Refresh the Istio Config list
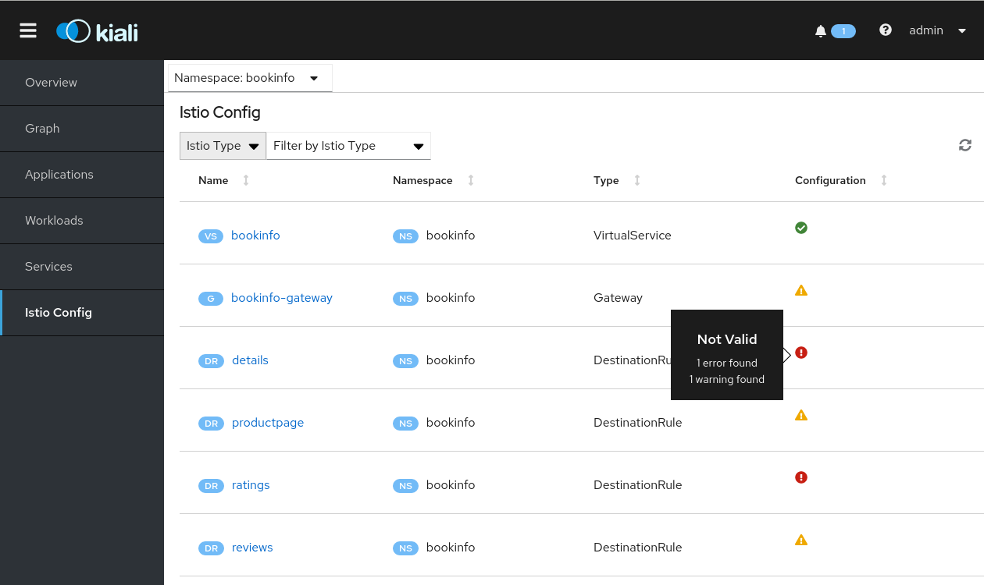The height and width of the screenshot is (585, 984). 965,145
